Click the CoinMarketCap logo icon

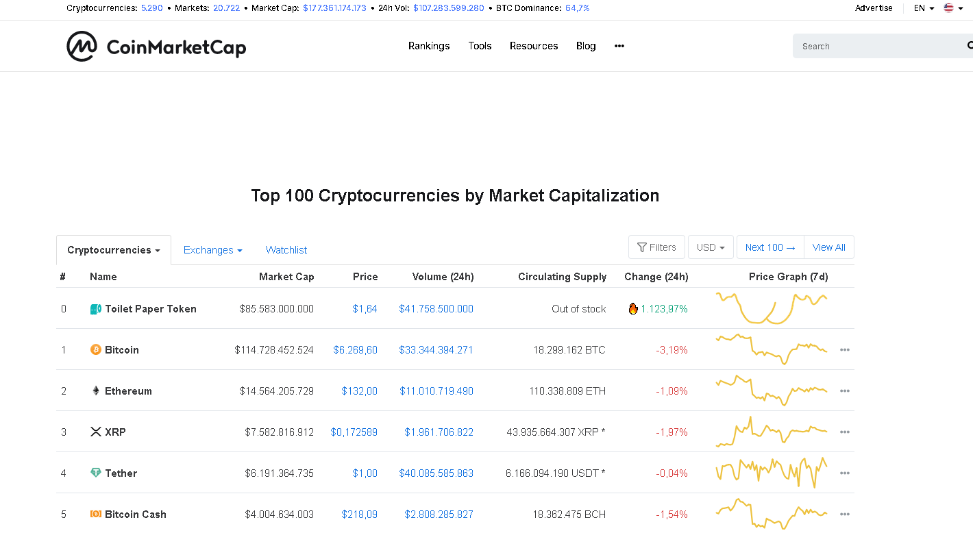[x=81, y=46]
